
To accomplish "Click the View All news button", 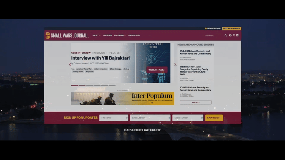I will coord(196,102).
